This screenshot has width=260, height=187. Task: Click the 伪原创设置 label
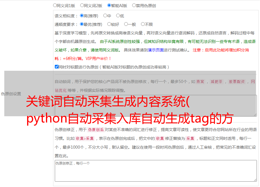[x=11, y=94]
